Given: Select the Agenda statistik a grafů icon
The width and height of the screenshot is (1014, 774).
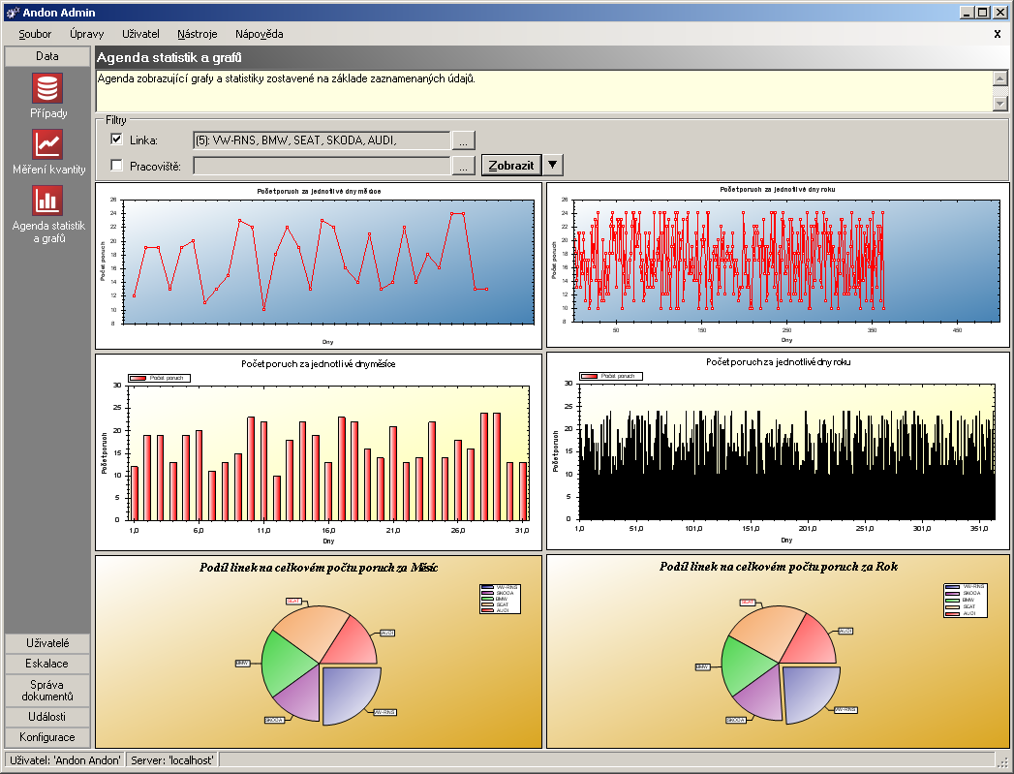Looking at the screenshot, I should pyautogui.click(x=47, y=201).
